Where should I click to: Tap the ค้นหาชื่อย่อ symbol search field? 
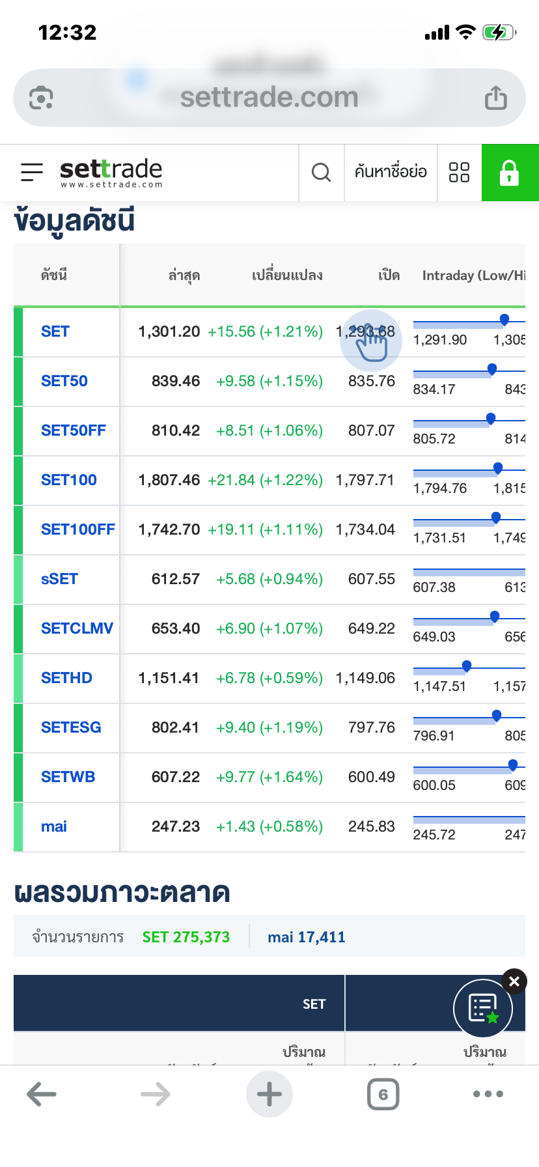click(391, 173)
